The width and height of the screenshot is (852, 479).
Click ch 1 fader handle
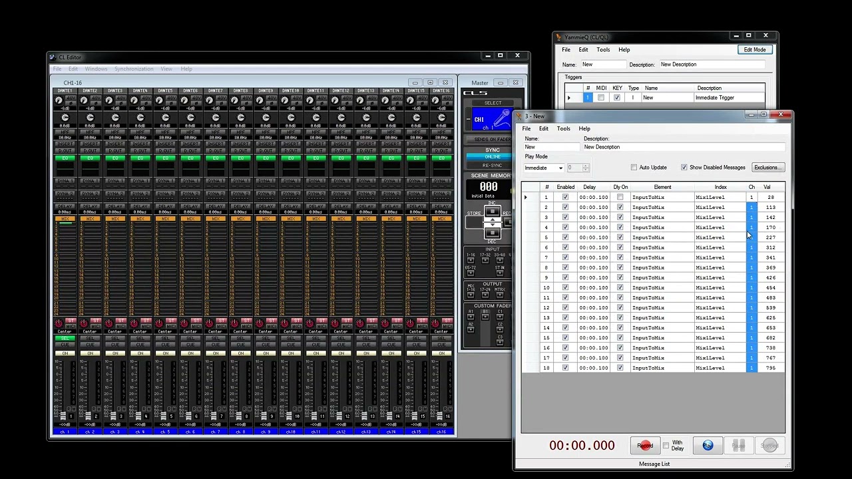point(62,416)
